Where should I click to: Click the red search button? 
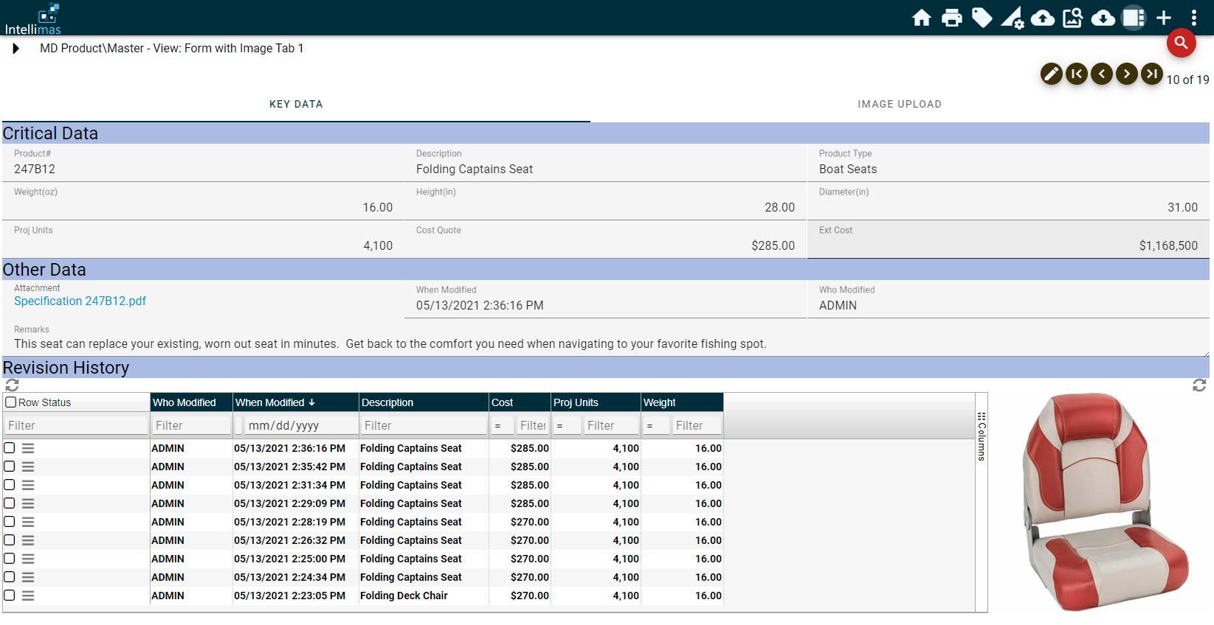(1181, 43)
